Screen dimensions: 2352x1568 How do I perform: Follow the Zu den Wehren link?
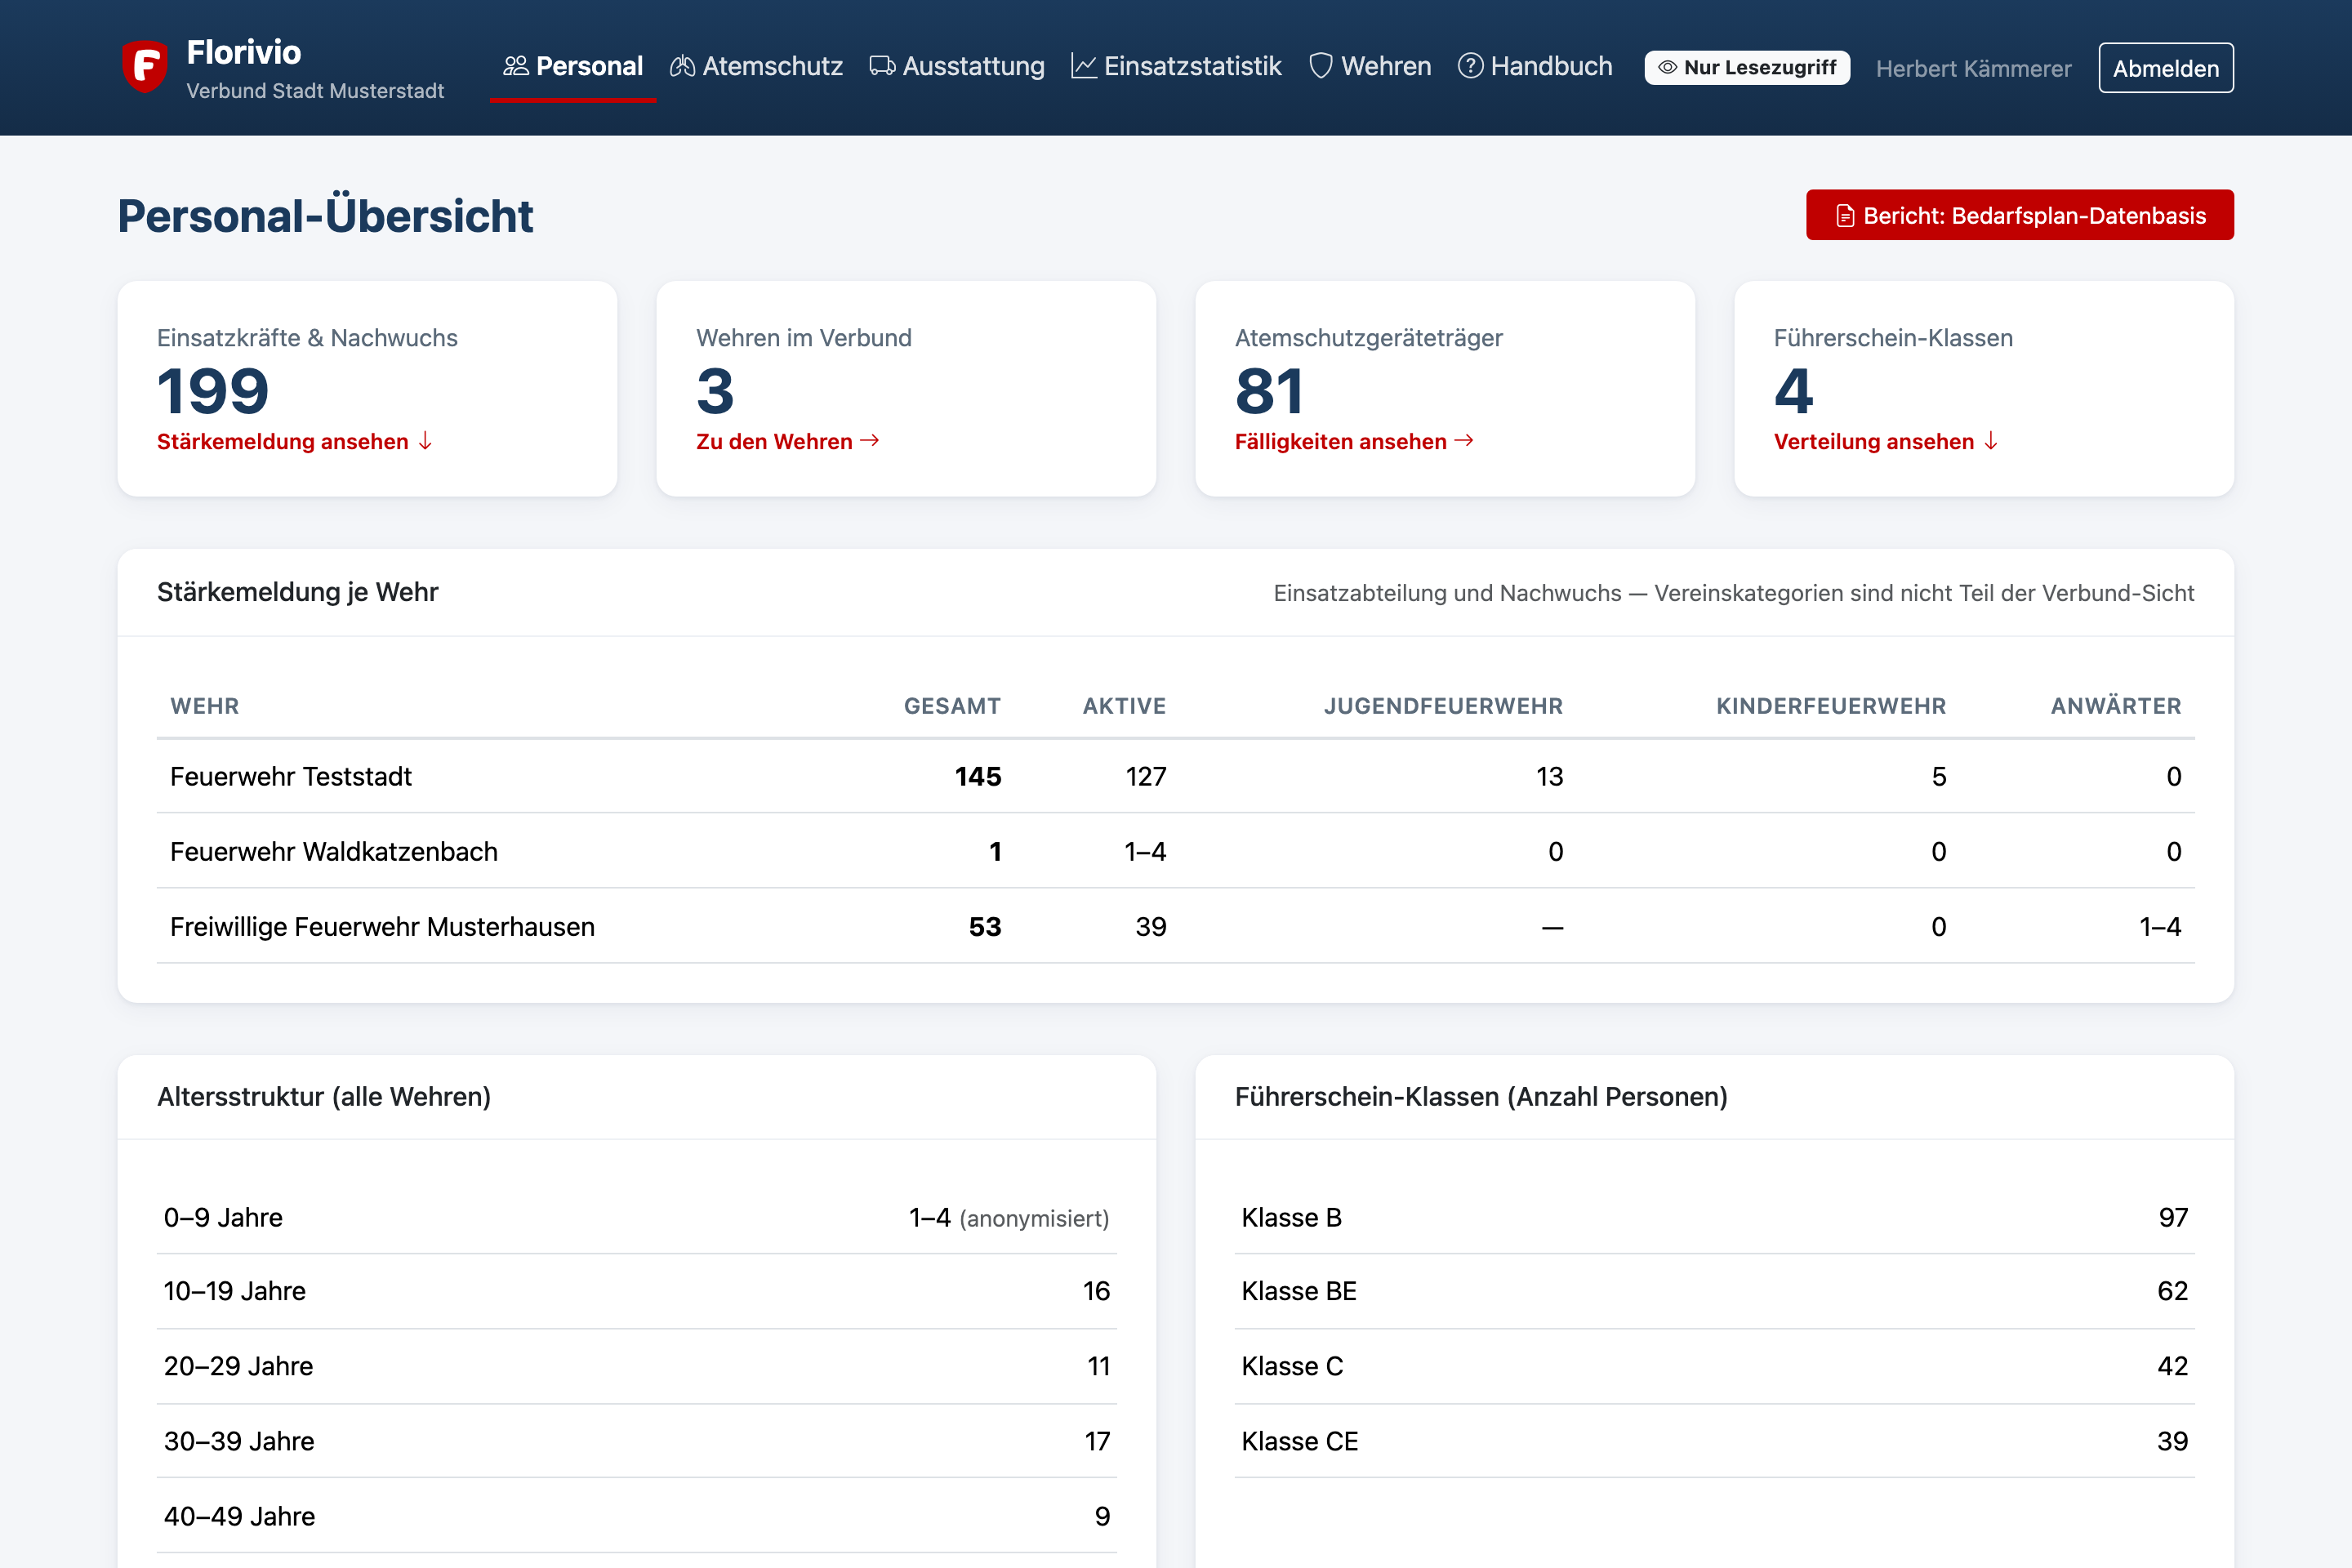pos(787,441)
